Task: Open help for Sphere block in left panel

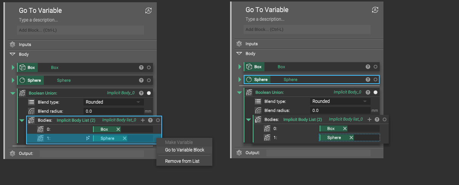Action: (x=141, y=80)
